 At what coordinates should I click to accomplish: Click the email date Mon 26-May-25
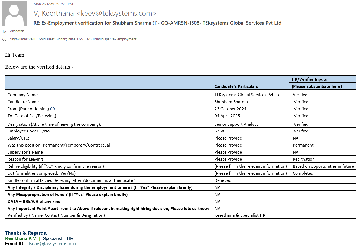tap(53, 4)
